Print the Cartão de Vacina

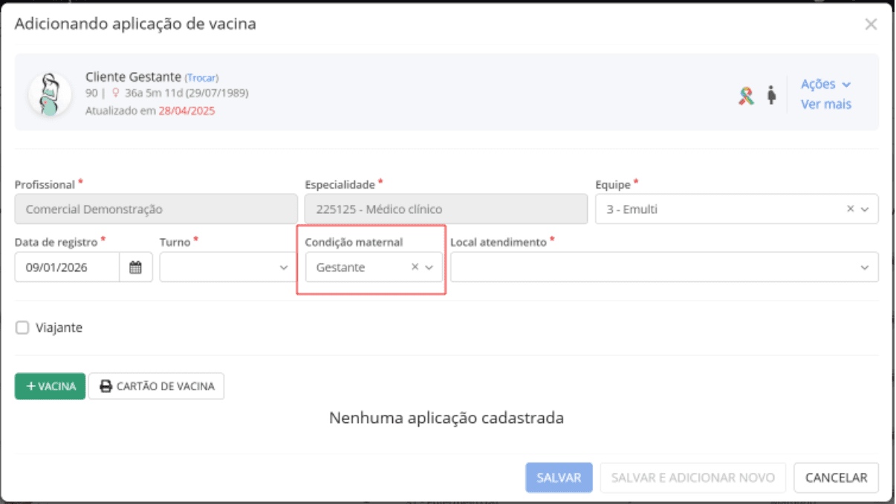click(x=157, y=386)
